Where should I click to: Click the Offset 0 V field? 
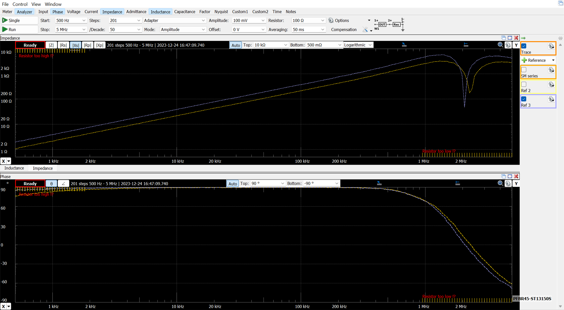pos(249,30)
